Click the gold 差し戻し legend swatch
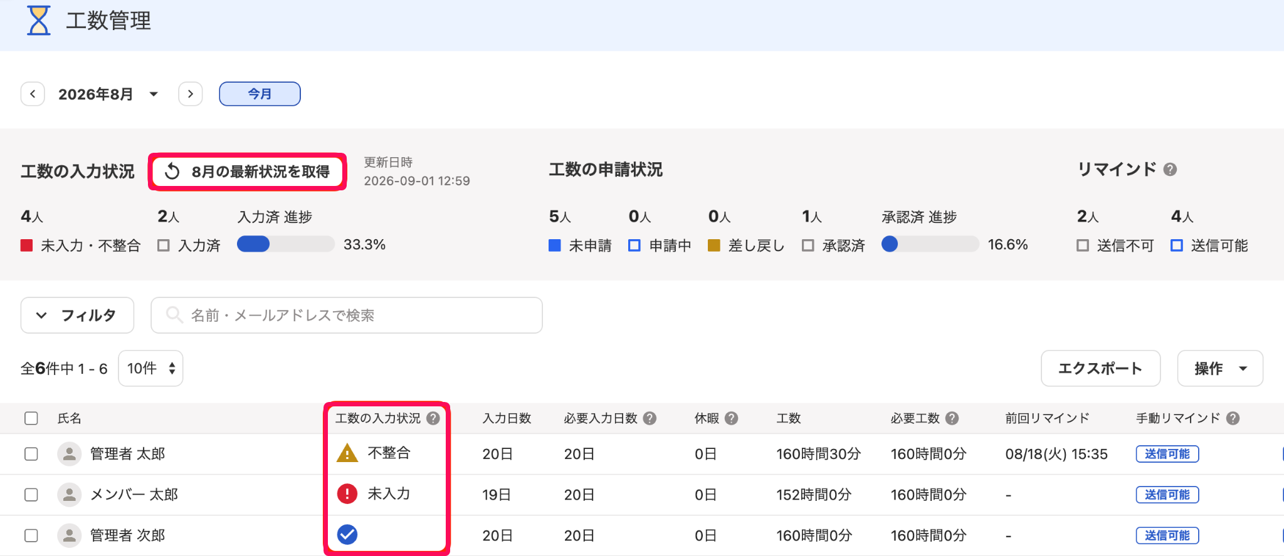The height and width of the screenshot is (556, 1284). point(713,245)
